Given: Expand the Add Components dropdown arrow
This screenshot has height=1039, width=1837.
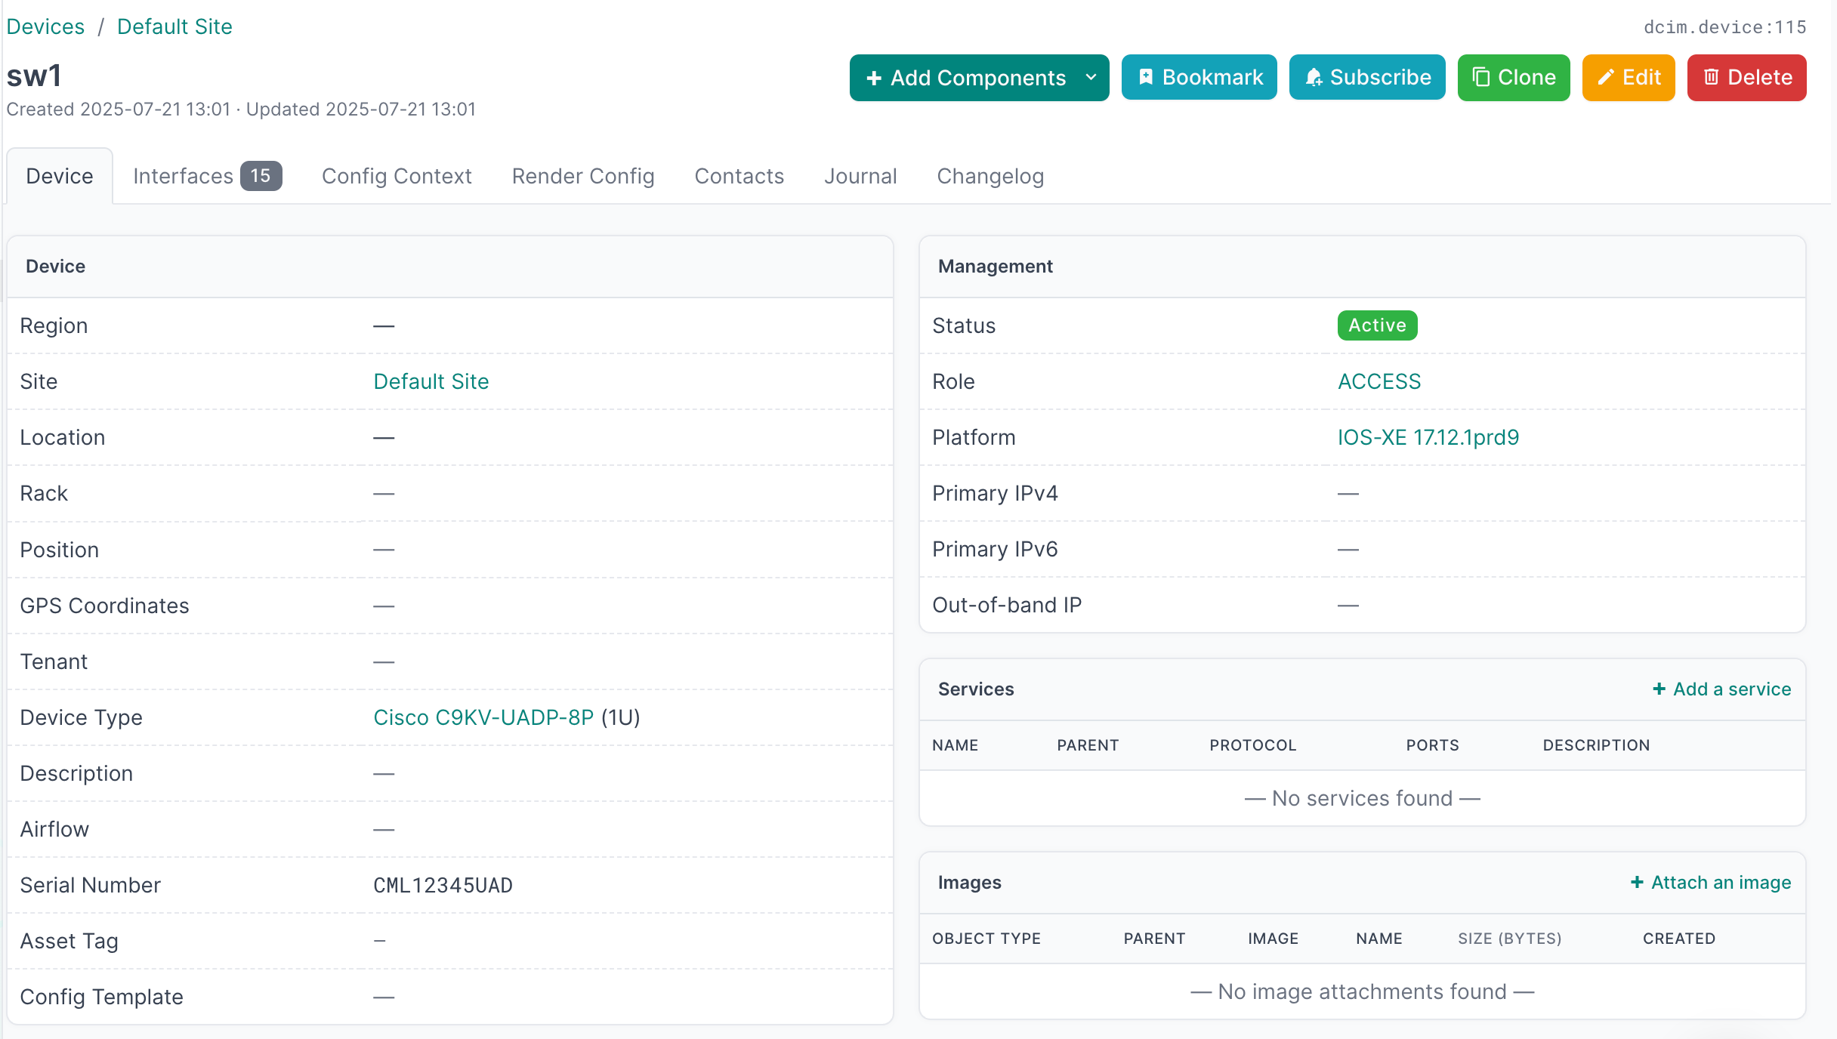Looking at the screenshot, I should pos(1091,77).
